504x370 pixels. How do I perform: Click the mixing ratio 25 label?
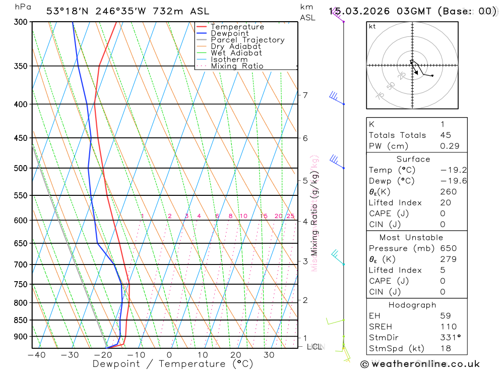click(x=291, y=216)
